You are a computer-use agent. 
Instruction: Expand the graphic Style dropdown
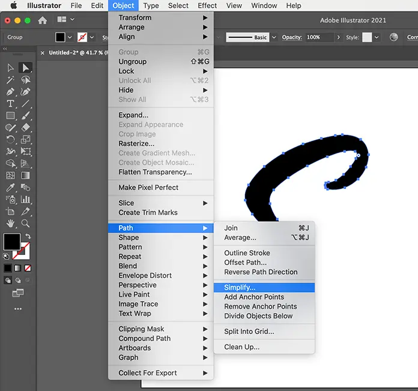click(377, 37)
